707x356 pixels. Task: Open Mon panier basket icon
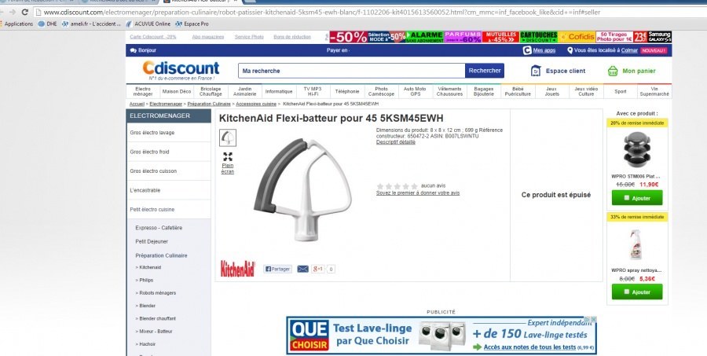tap(612, 71)
